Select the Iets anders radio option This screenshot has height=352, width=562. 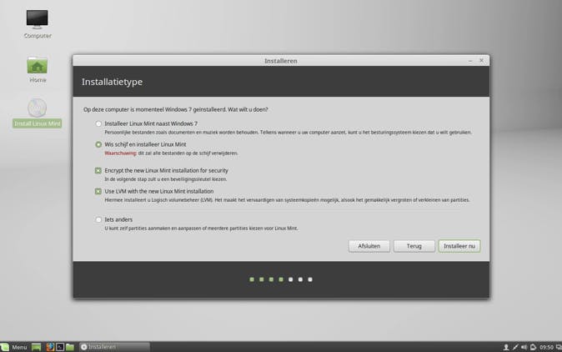[98, 219]
